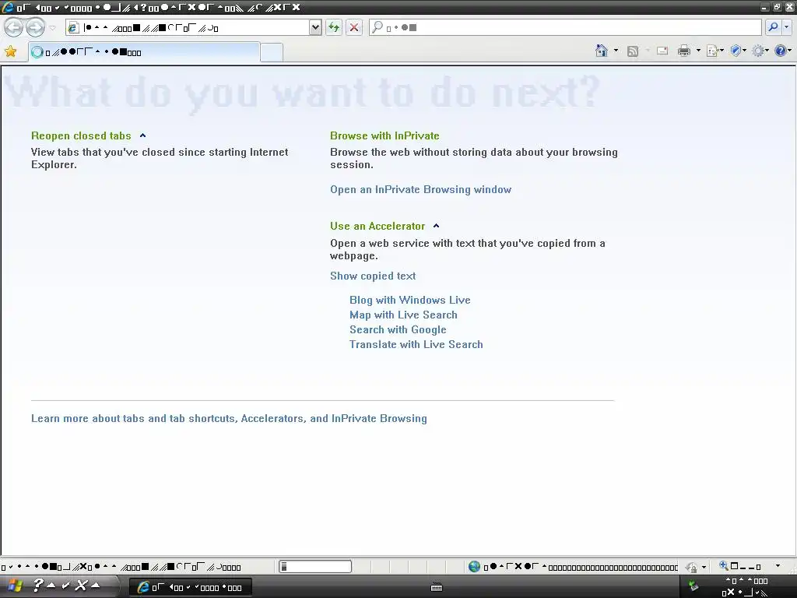This screenshot has height=598, width=797.
Task: Open Learn more about tabs and shortcuts link
Action: (229, 418)
